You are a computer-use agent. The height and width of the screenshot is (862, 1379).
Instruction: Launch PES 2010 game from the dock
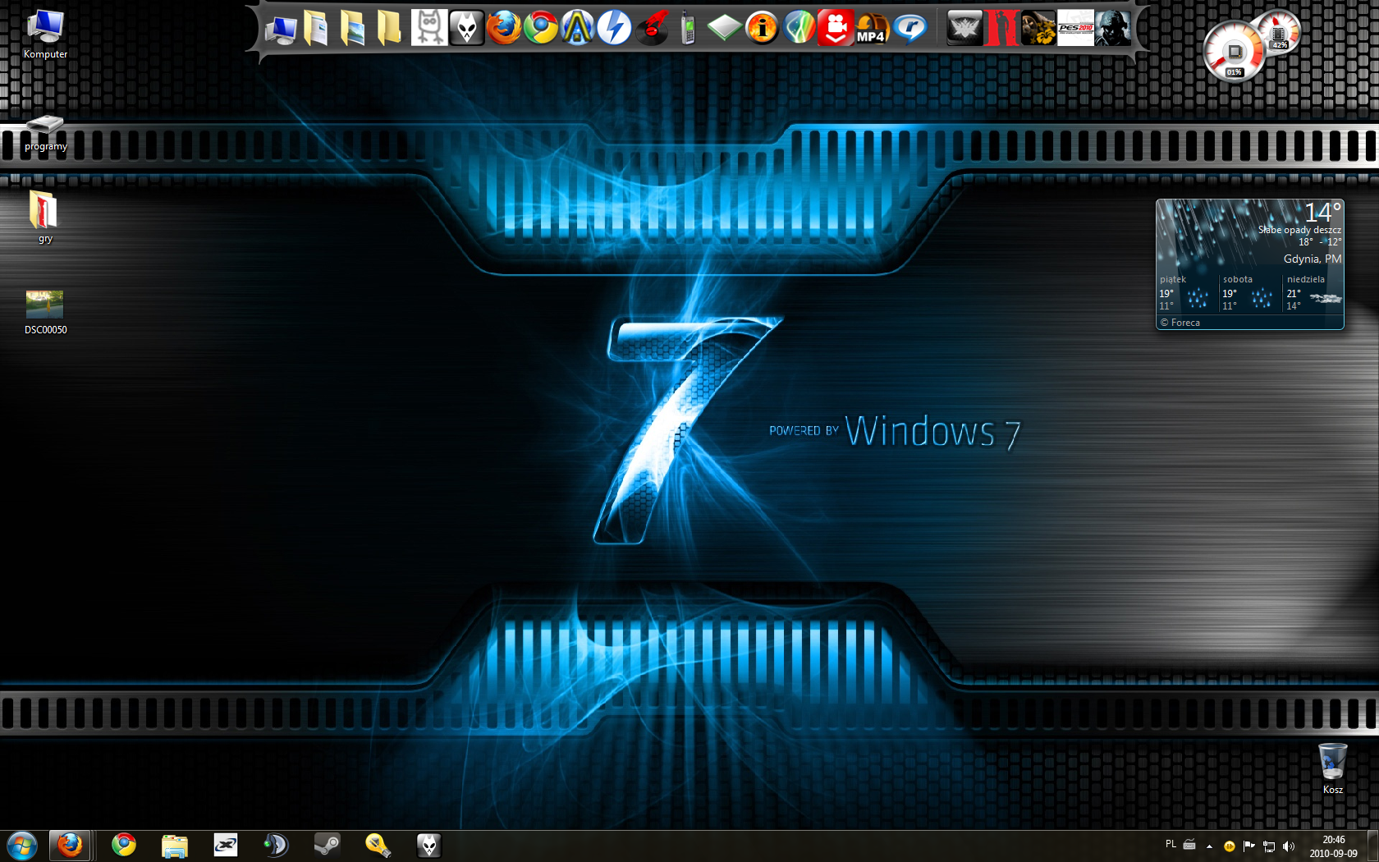point(1075,28)
